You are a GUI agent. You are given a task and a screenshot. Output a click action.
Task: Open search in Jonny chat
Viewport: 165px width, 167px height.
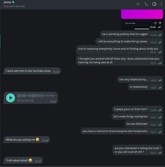[138, 4]
